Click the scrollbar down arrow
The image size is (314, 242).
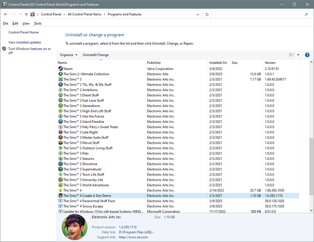point(311,210)
